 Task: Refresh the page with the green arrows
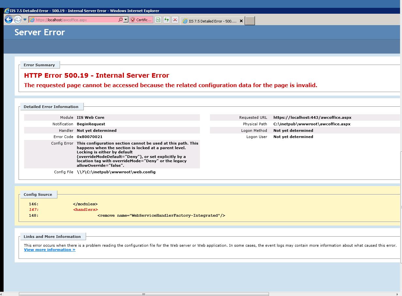coord(167,20)
